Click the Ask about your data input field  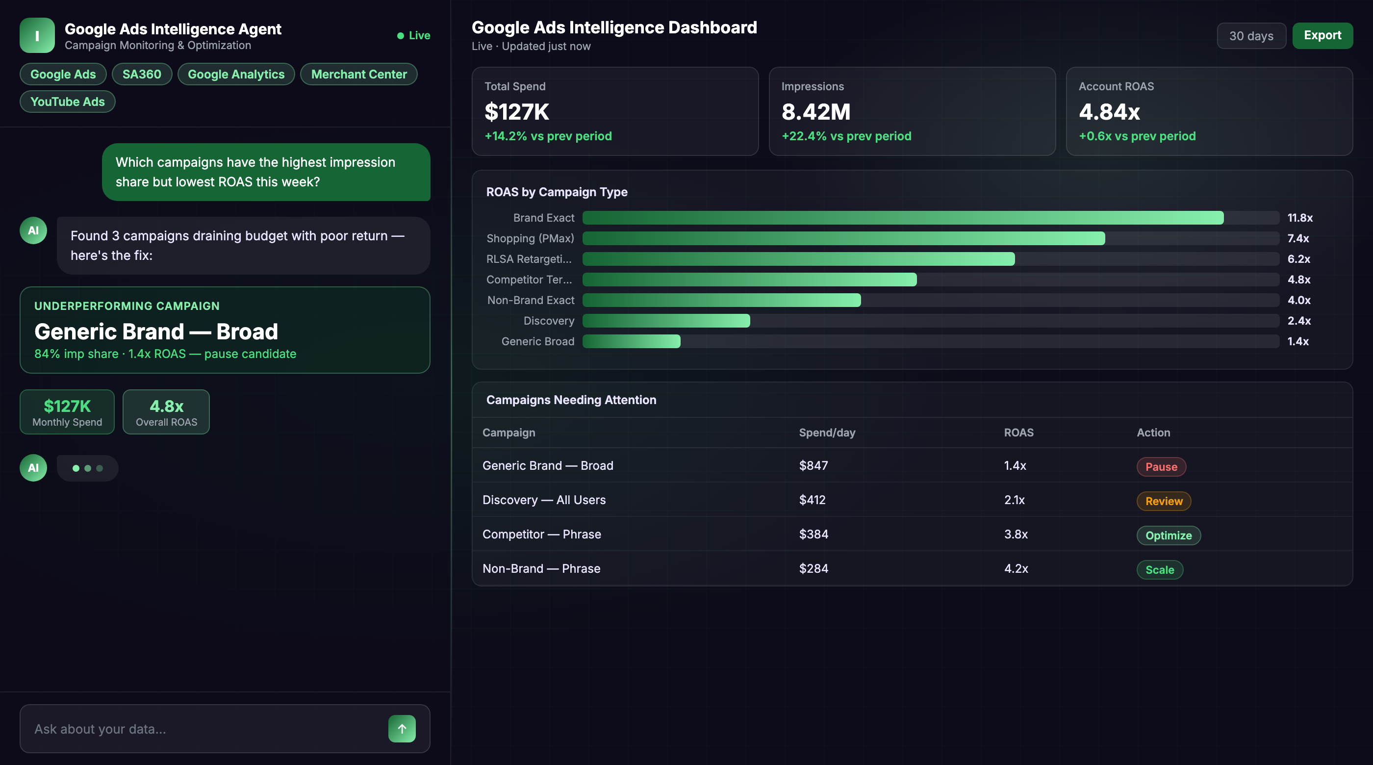(x=225, y=729)
